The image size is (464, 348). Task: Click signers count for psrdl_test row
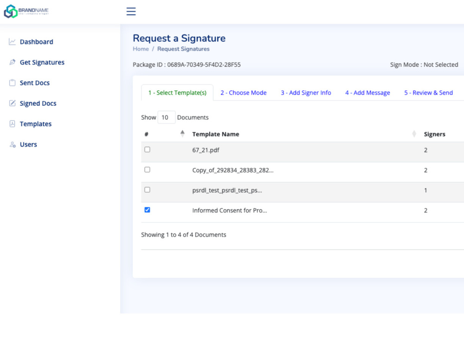tap(425, 190)
